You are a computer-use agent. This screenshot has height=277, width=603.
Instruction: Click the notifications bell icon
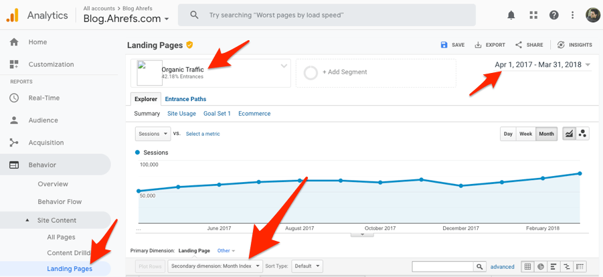click(x=511, y=15)
